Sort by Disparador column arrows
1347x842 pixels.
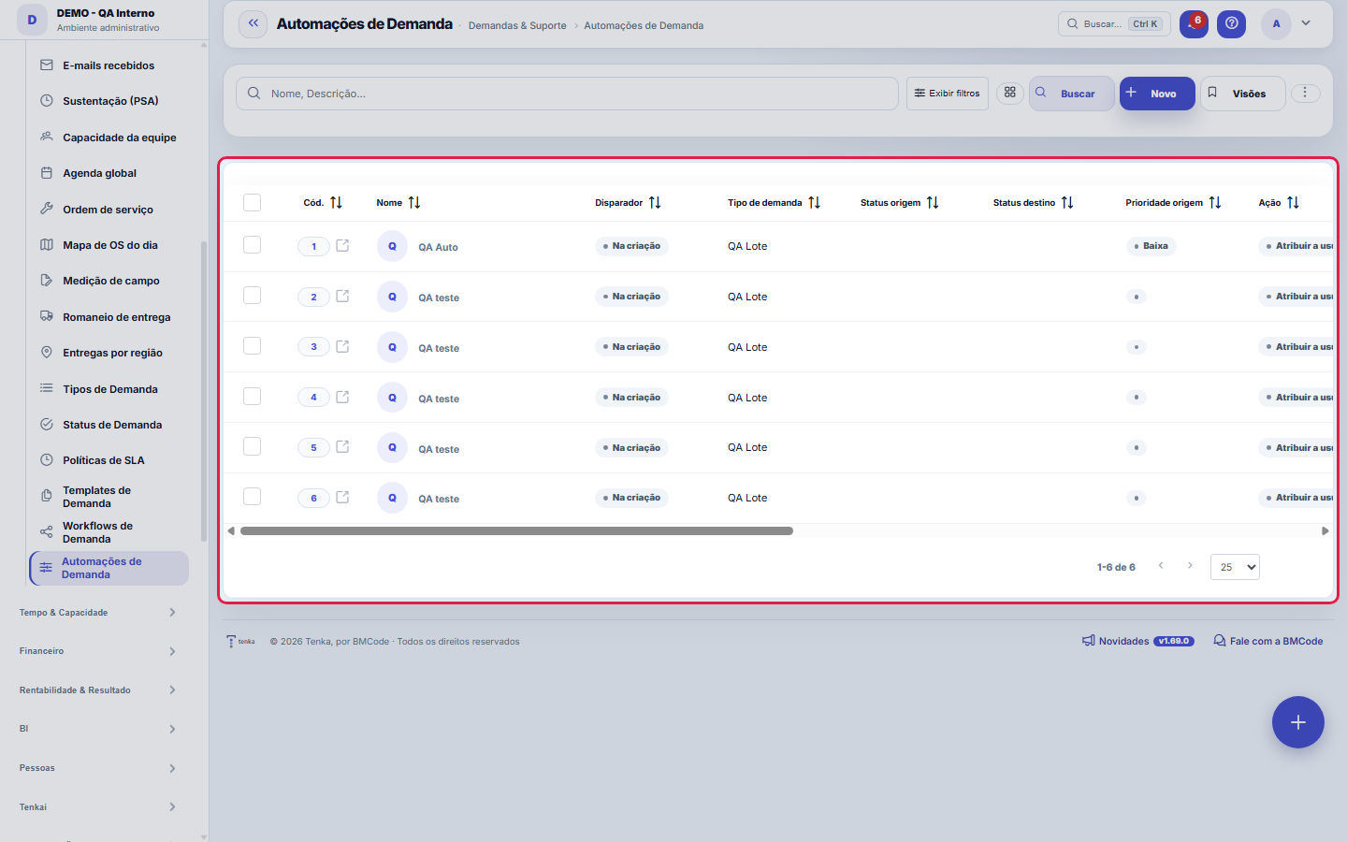655,203
